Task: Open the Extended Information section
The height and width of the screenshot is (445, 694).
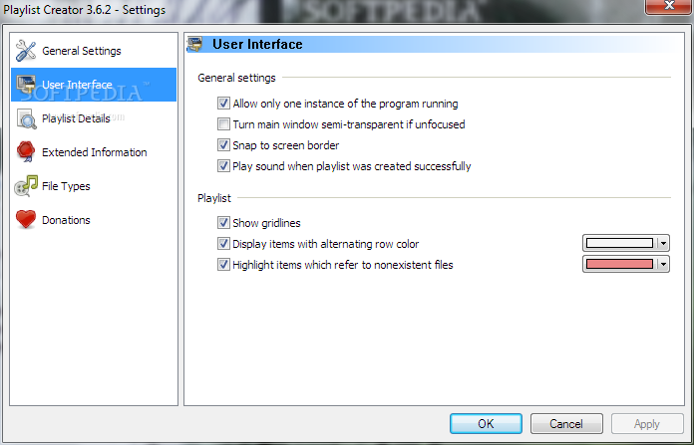Action: 94,152
